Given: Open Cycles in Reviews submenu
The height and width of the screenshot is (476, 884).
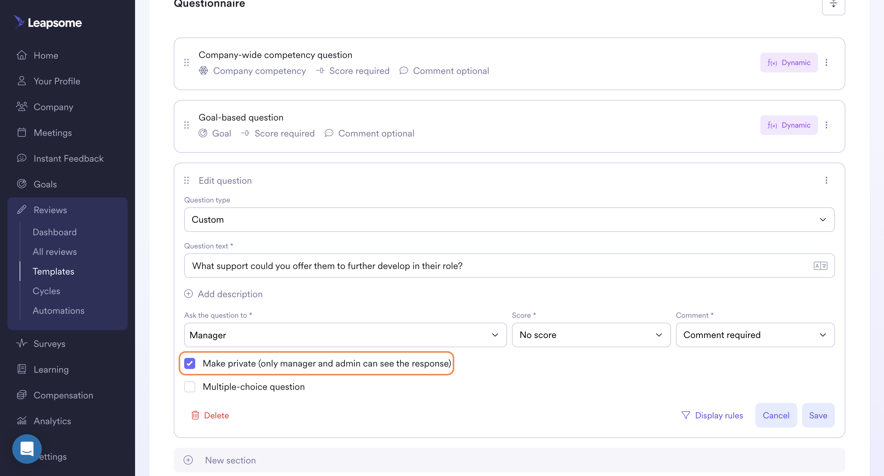Looking at the screenshot, I should (x=46, y=291).
